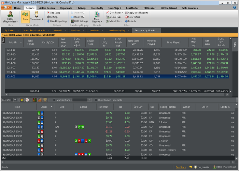239x171 pixels.
Task: Close the Cash Results Graph tab
Action: [x=48, y=30]
